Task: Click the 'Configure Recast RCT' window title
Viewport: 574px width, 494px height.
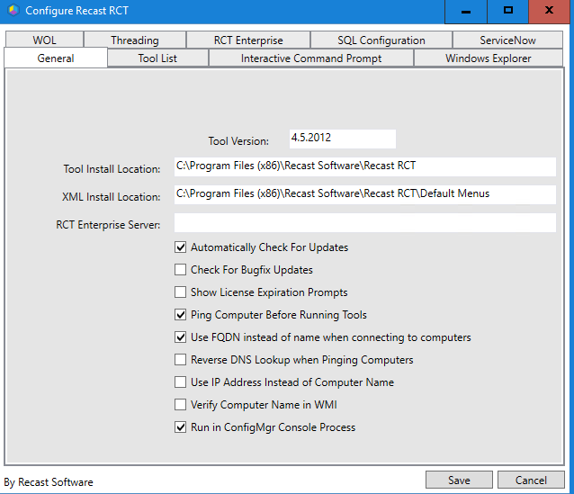Action: coord(76,11)
